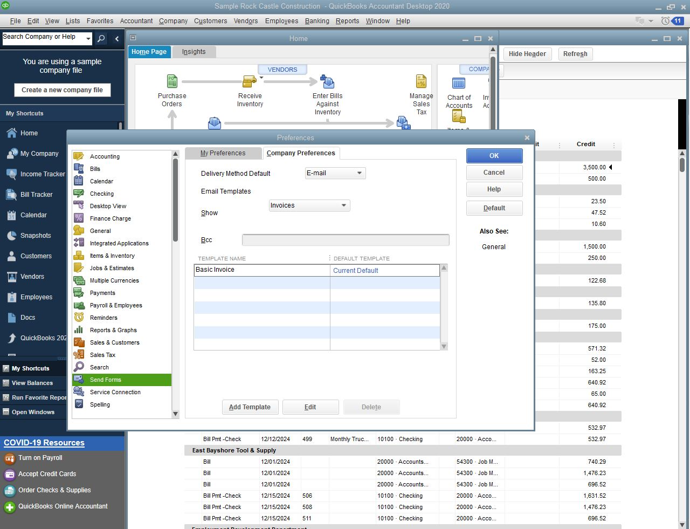
Task: Select the Bills preferences icon
Action: 79,169
